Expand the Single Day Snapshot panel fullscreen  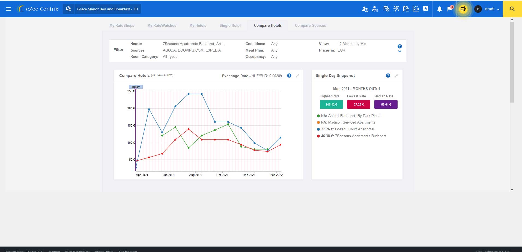pyautogui.click(x=396, y=76)
